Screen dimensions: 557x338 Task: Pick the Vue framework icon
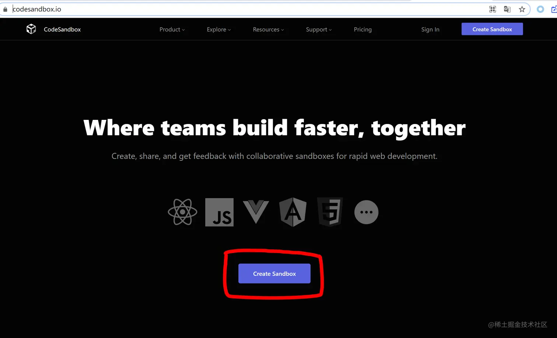pyautogui.click(x=256, y=212)
